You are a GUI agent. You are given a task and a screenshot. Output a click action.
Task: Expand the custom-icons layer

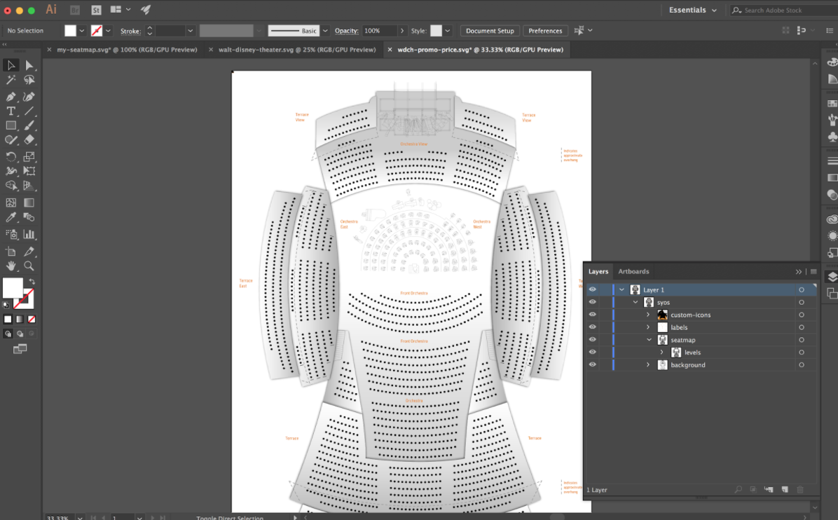pos(648,315)
